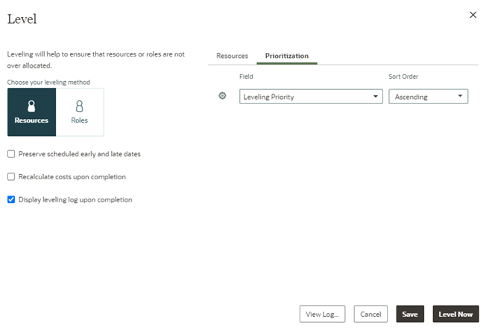Image resolution: width=486 pixels, height=331 pixels.
Task: Select the Roles leveling method tile
Action: pyautogui.click(x=80, y=112)
